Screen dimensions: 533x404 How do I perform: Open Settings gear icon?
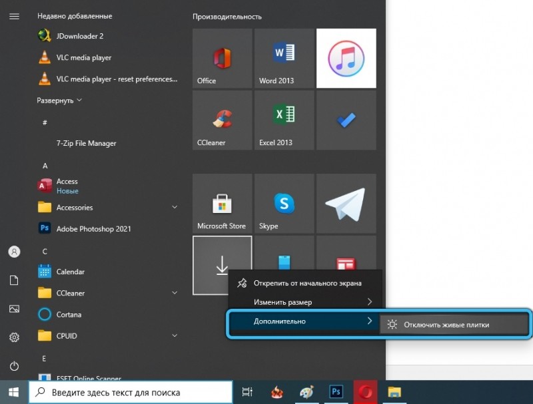[14, 337]
